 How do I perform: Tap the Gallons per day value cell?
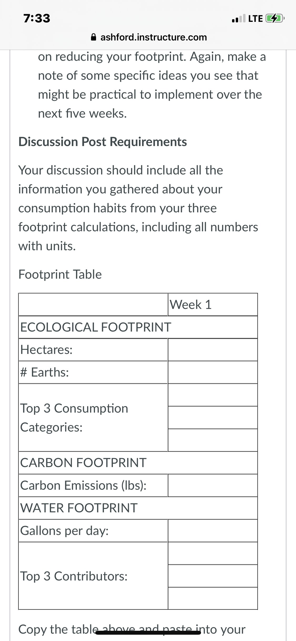[x=213, y=531]
